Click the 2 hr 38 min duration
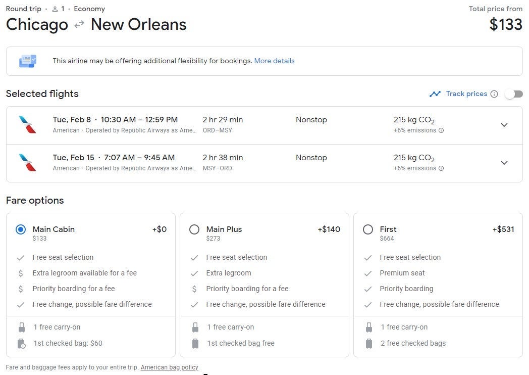Screen dimensions: 529x375 [223, 158]
